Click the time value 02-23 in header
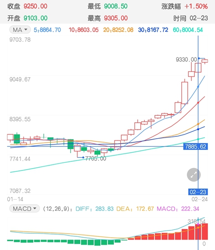This screenshot has height=250, width=215. click(199, 18)
